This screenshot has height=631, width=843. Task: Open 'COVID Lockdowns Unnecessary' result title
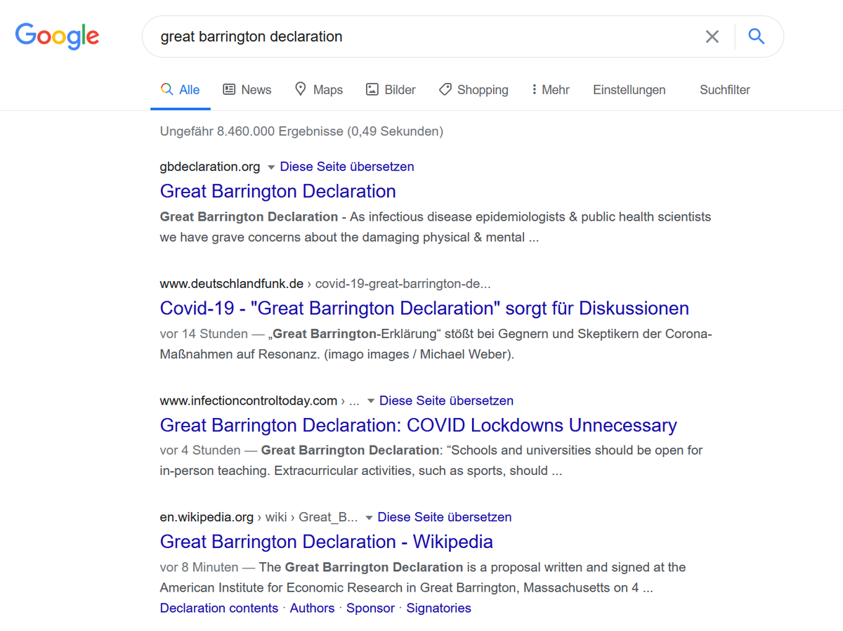tap(419, 425)
